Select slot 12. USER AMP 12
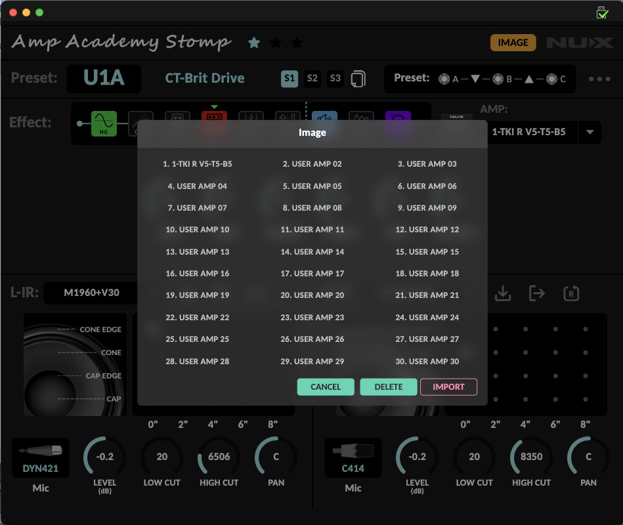This screenshot has height=525, width=623. pos(427,230)
